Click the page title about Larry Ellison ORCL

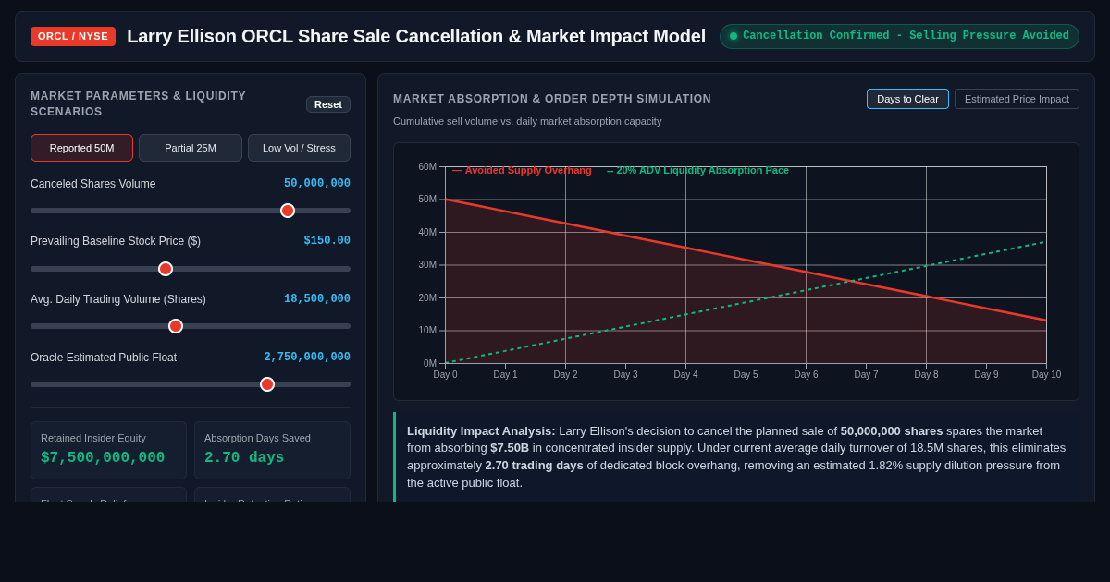pos(416,36)
